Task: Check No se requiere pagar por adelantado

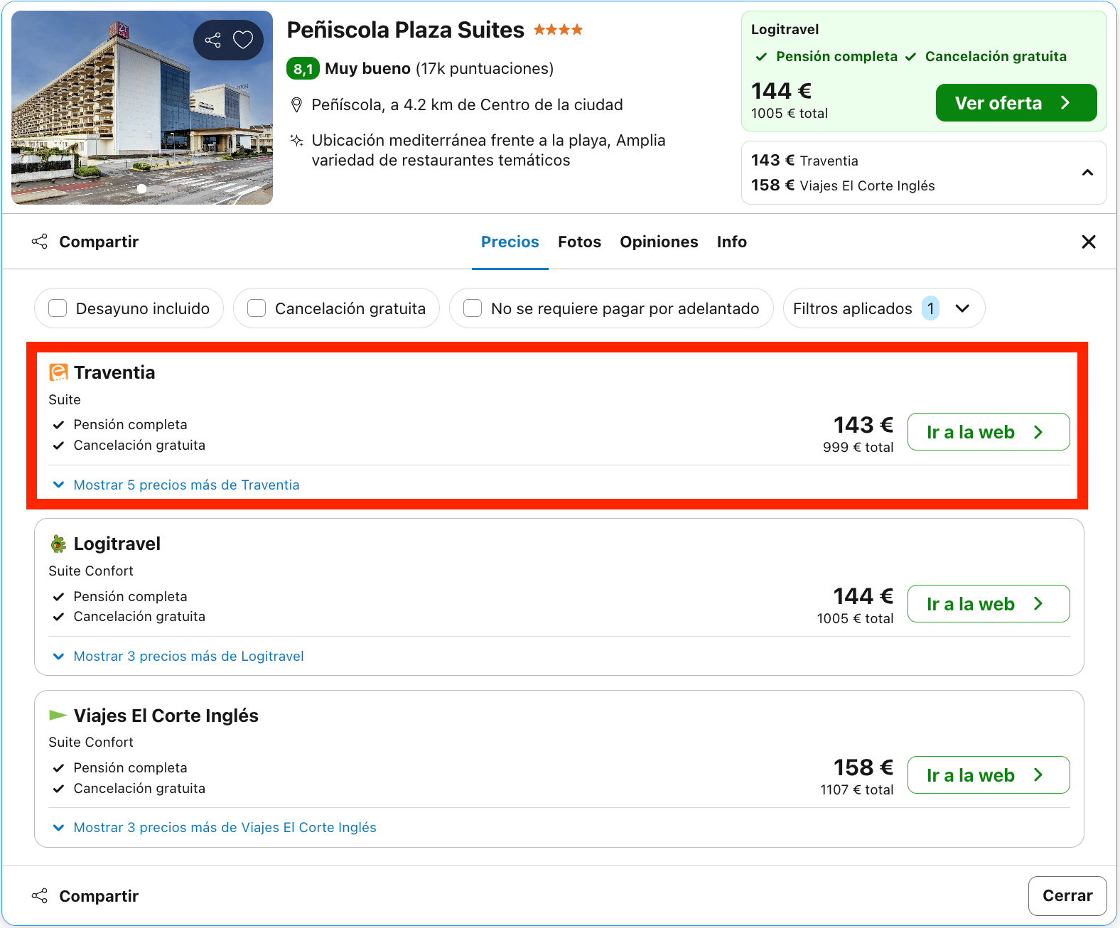Action: pyautogui.click(x=473, y=308)
